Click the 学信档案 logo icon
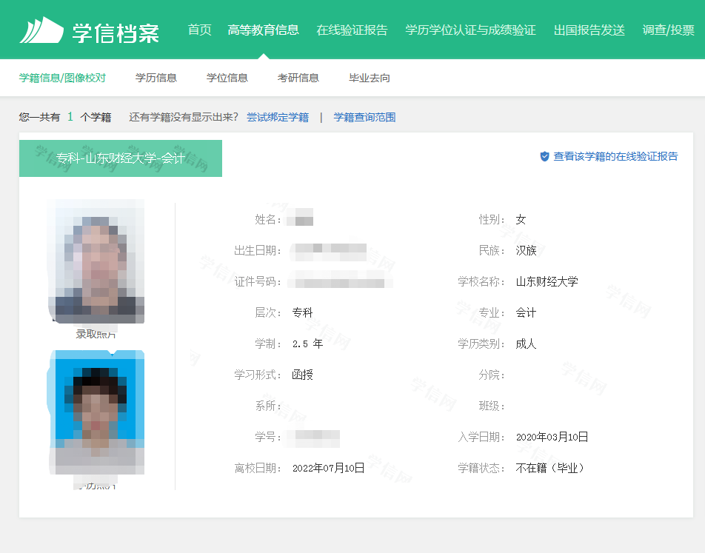Image resolution: width=705 pixels, height=553 pixels. click(41, 30)
